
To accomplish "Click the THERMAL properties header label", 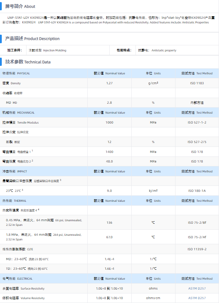I will click(15, 201).
